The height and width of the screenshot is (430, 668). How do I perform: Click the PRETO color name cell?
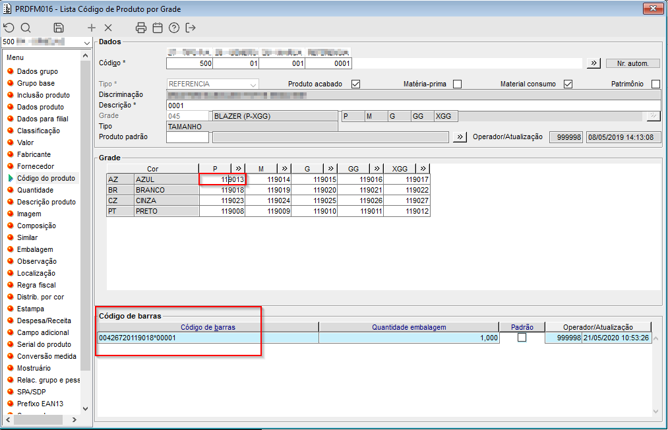tap(167, 211)
